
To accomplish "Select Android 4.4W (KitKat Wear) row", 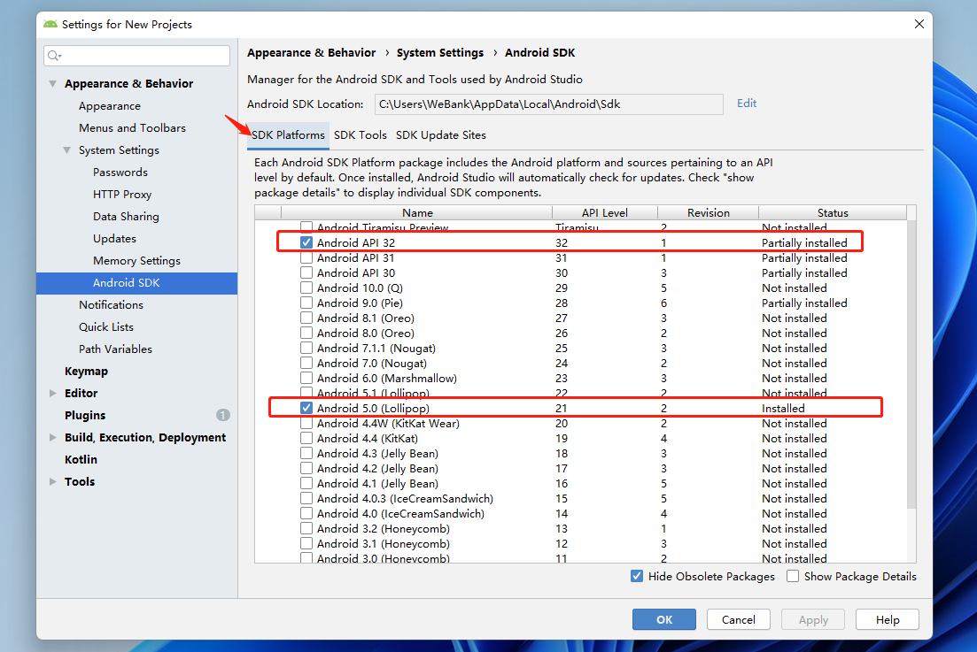I will point(580,423).
